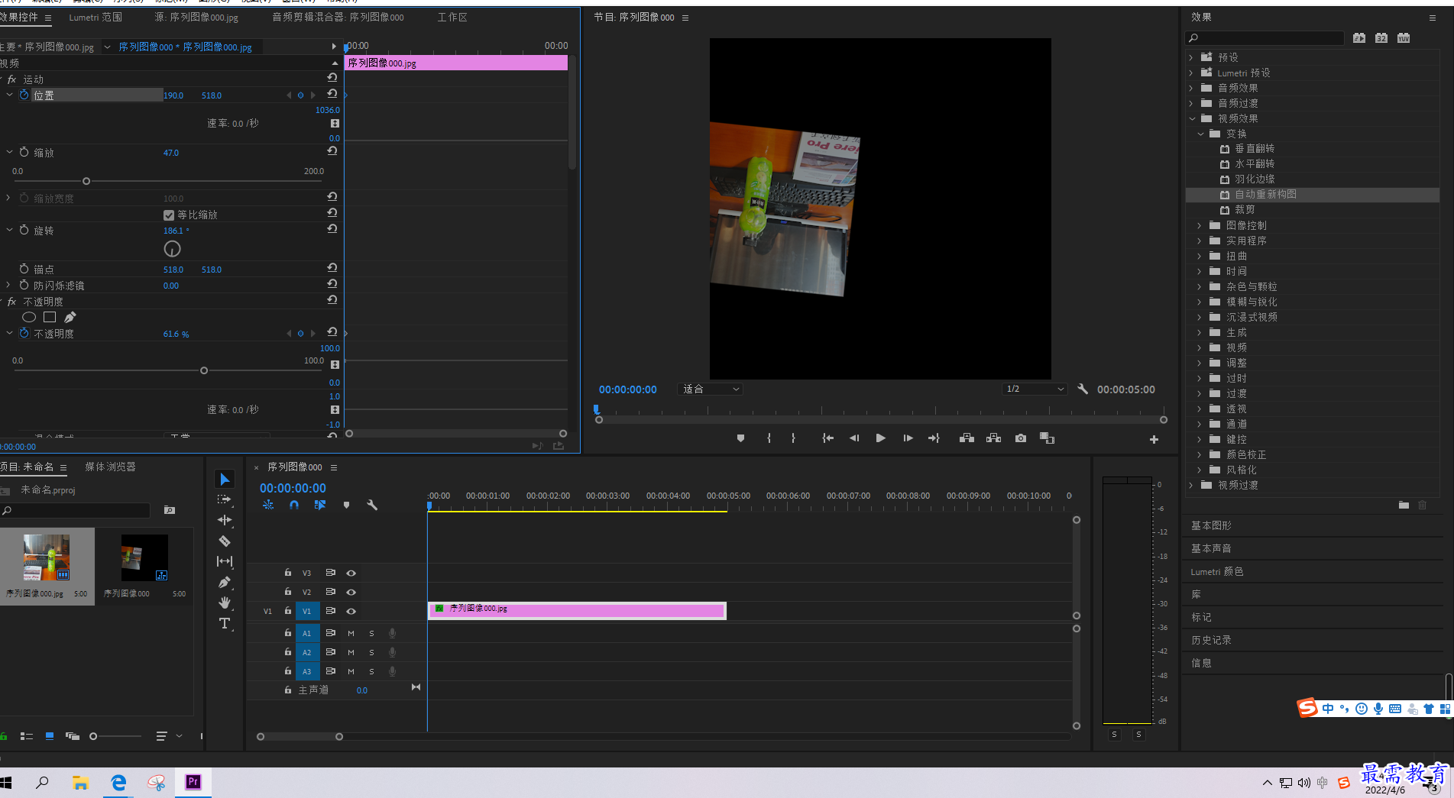Solo audio track A2
This screenshot has height=798, width=1454.
tap(371, 652)
